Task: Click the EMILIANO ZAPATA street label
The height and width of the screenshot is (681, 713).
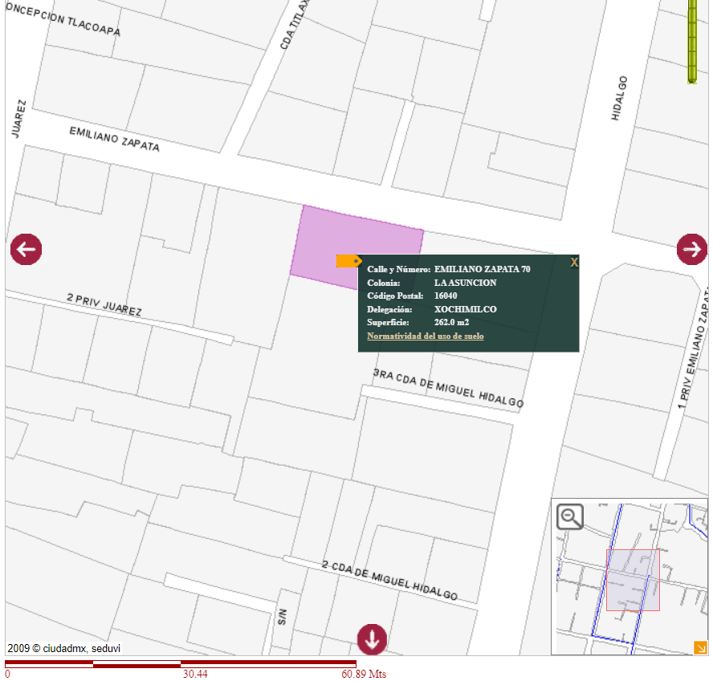Action: tap(114, 139)
